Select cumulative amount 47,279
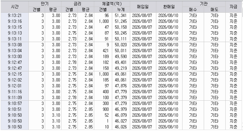Screen dimensions: 243x131 [x=121, y=104]
